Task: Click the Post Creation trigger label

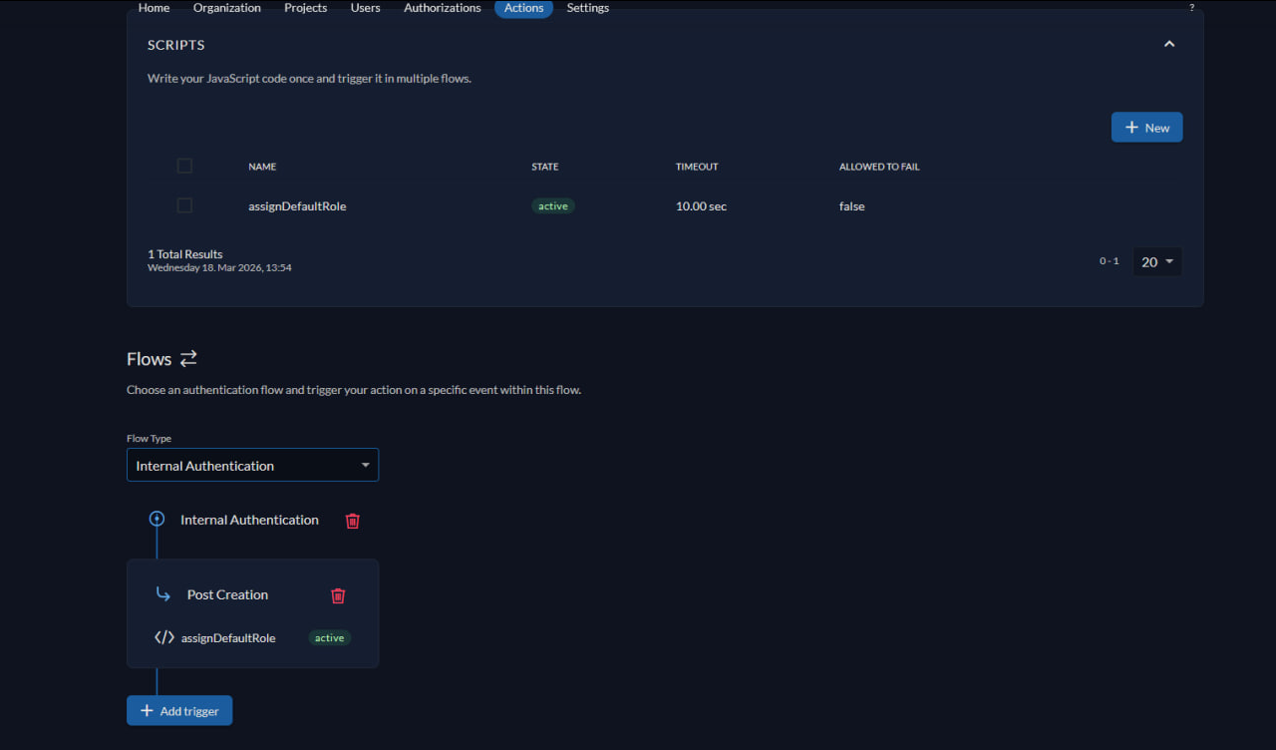Action: tap(227, 594)
